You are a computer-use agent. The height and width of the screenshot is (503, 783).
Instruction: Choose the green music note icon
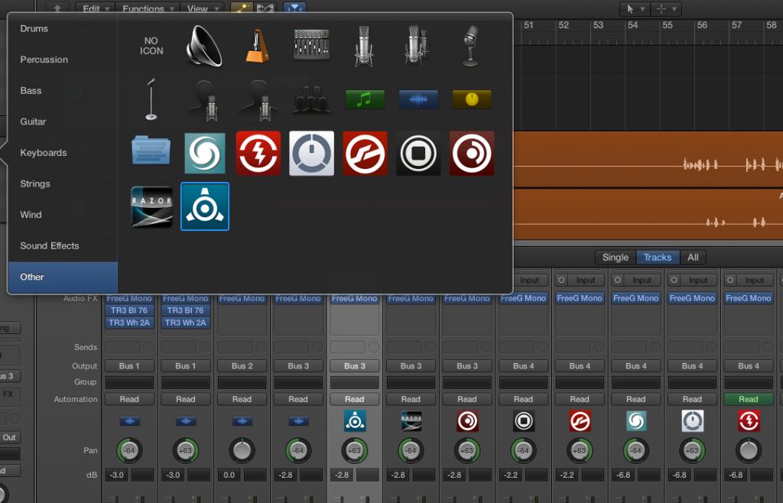tap(365, 99)
